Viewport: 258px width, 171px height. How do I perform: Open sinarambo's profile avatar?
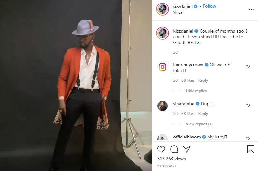point(163,106)
